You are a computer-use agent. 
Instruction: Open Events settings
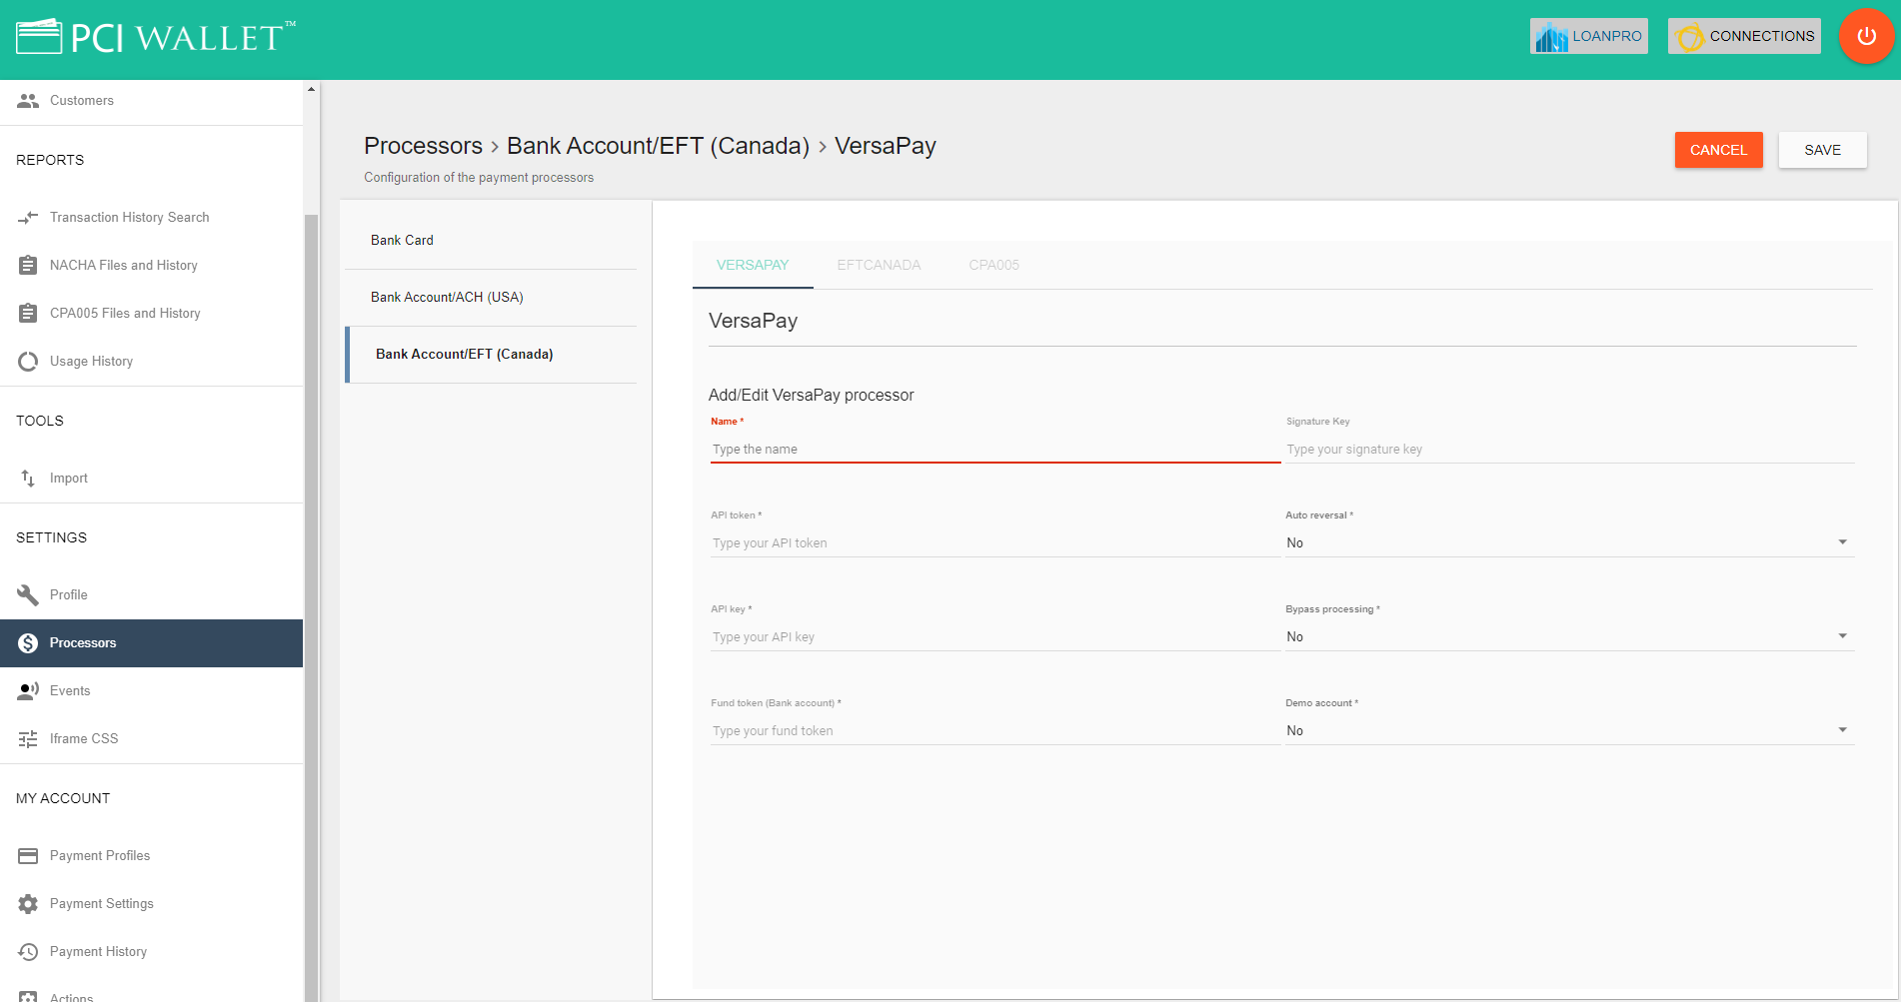point(151,690)
